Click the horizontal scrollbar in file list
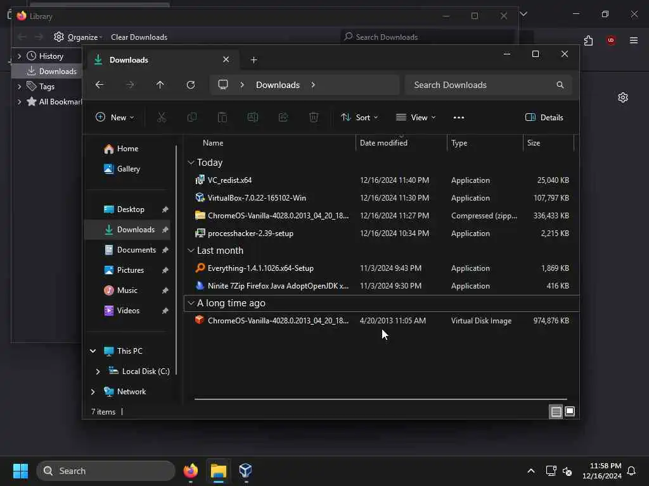The width and height of the screenshot is (649, 486). pyautogui.click(x=381, y=399)
